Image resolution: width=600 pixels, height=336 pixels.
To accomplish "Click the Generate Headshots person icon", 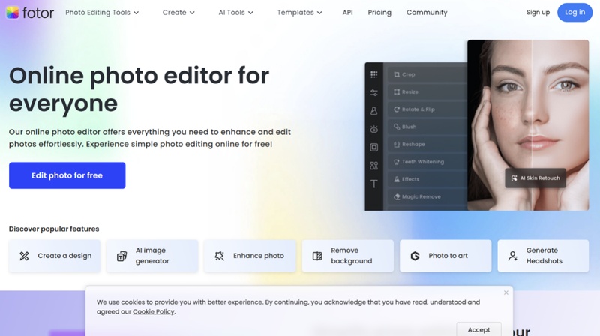I will tap(513, 256).
